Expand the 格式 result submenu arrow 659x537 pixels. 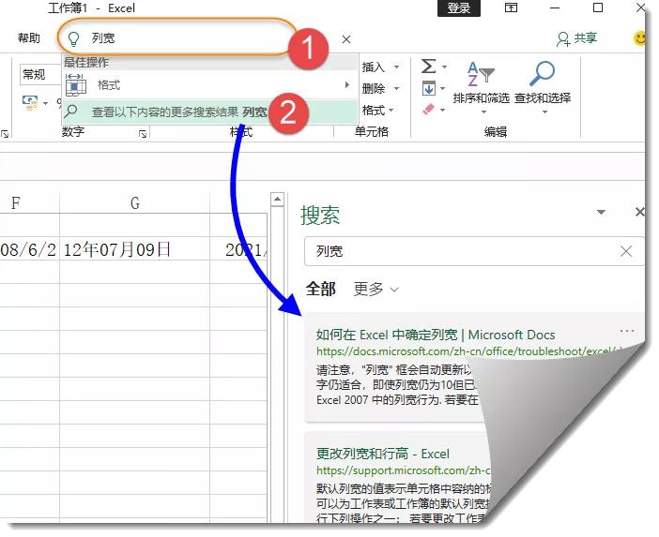coord(346,84)
